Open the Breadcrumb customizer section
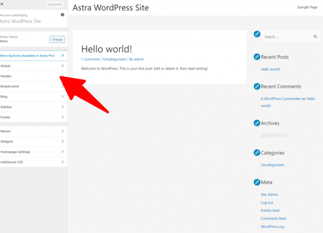323x233 pixels. (34, 86)
